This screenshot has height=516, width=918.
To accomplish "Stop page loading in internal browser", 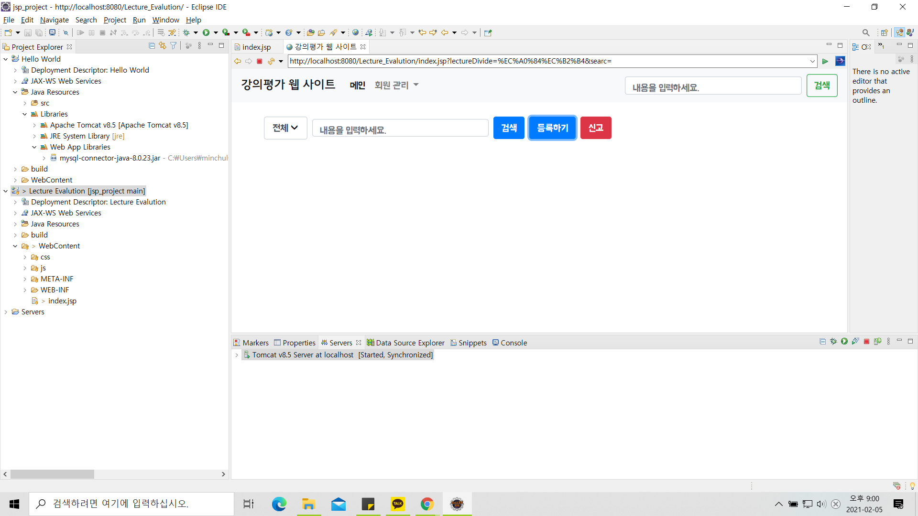I will [x=260, y=61].
